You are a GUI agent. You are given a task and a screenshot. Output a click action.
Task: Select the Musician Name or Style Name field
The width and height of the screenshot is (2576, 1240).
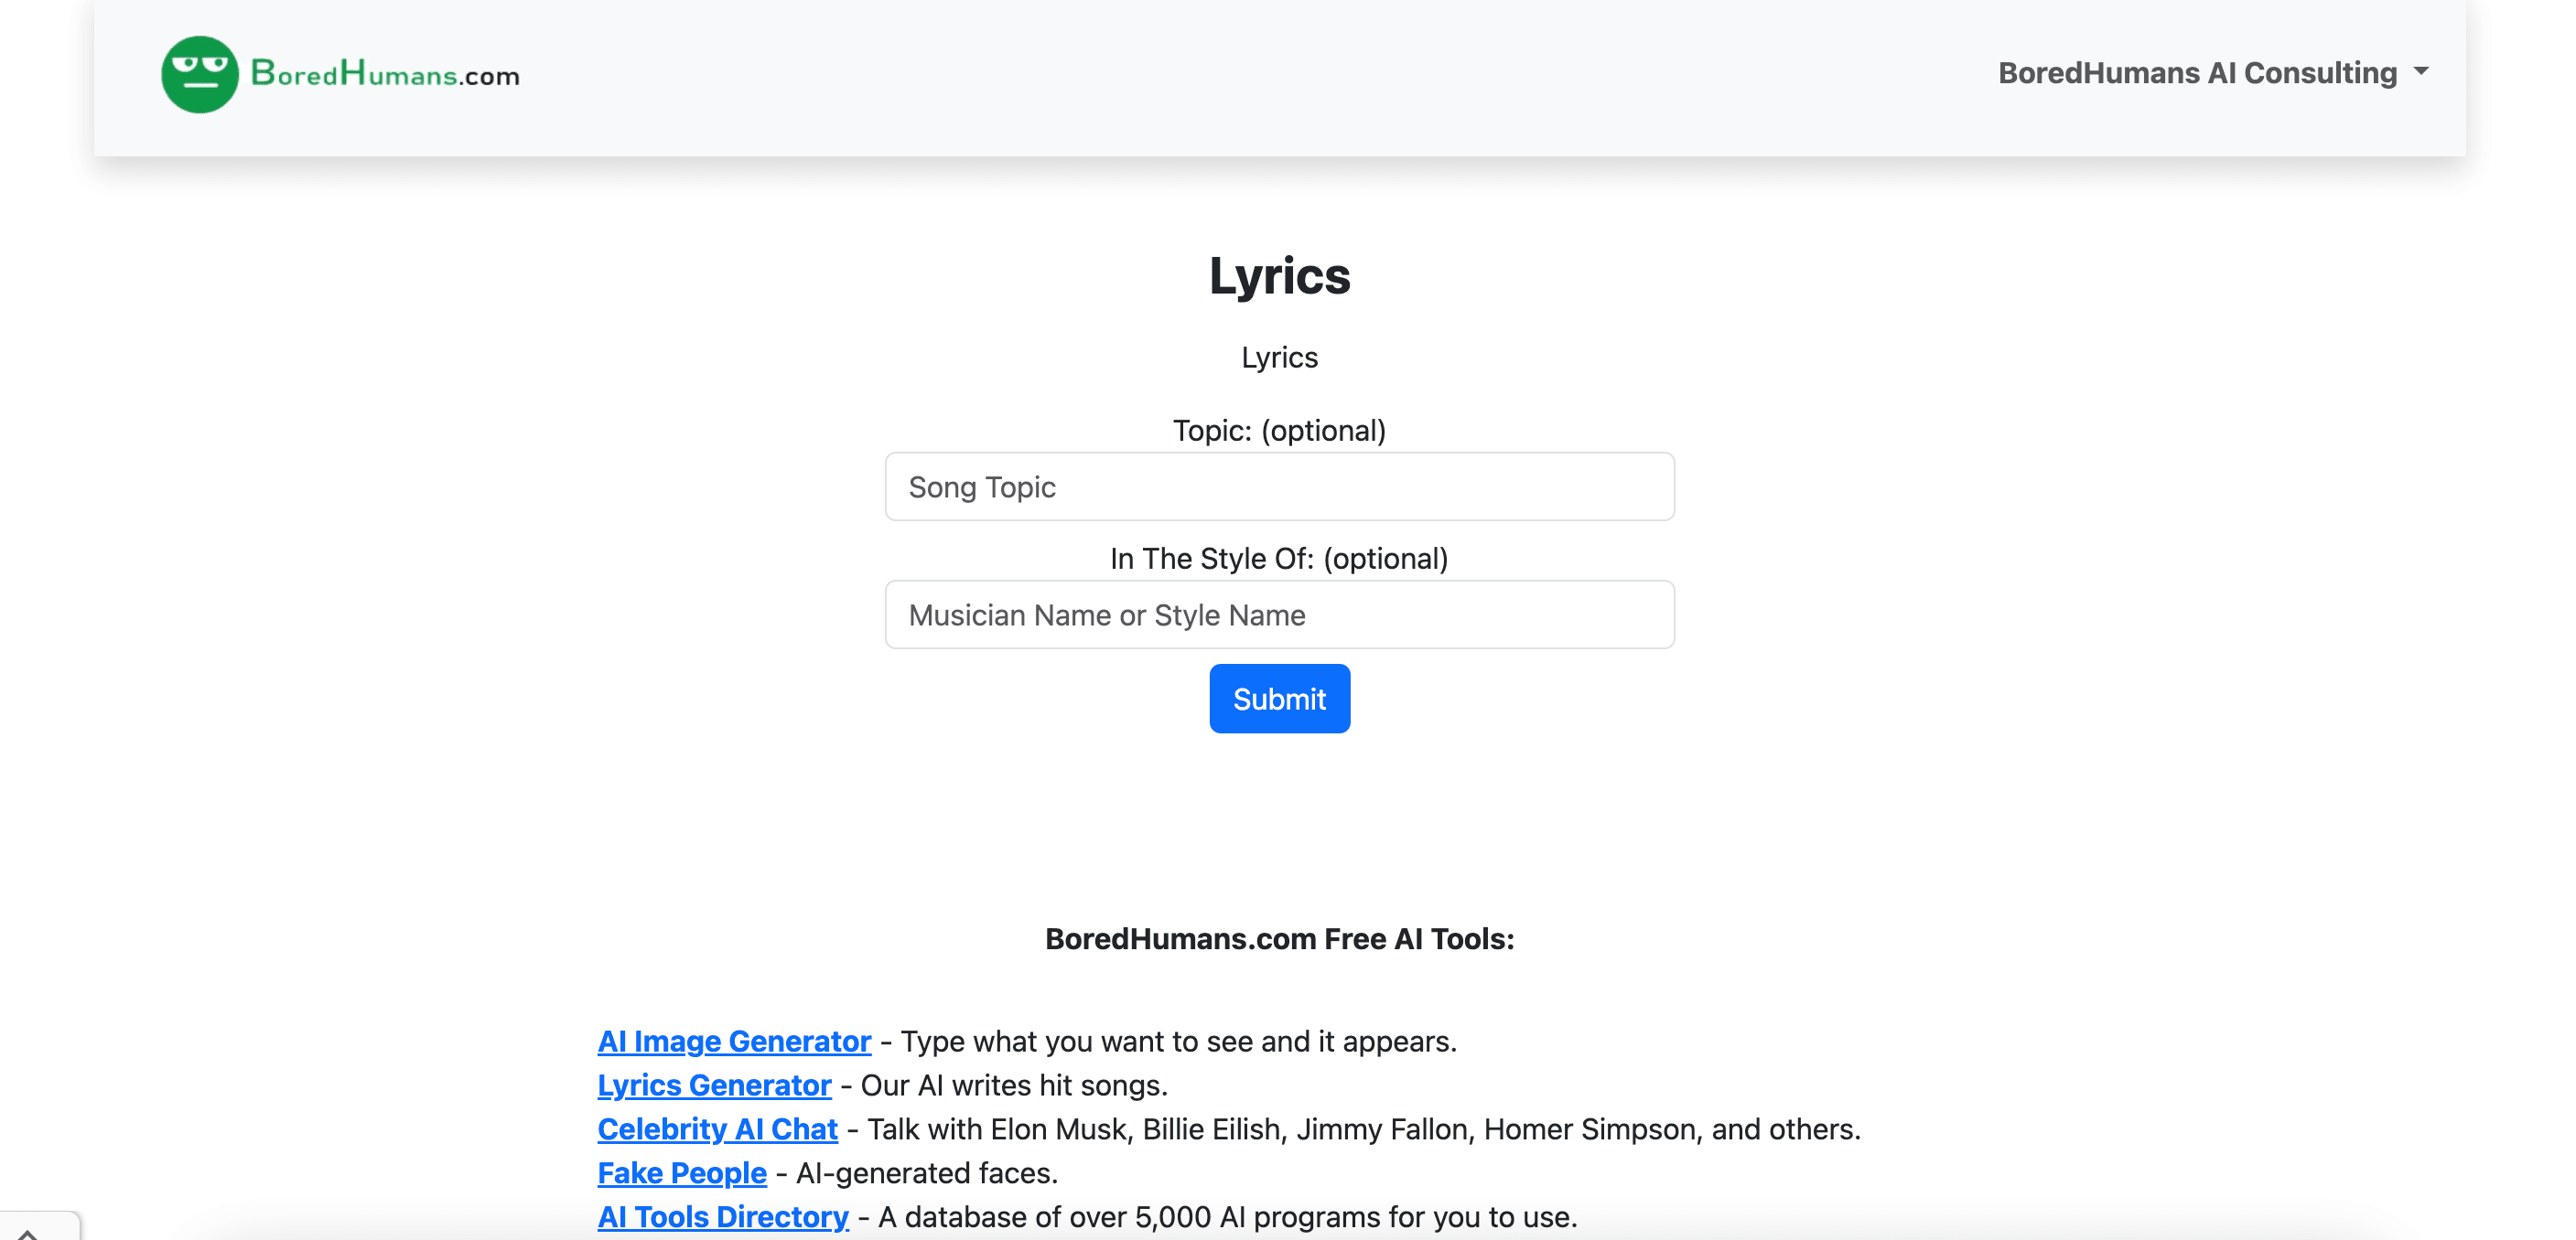click(1279, 615)
